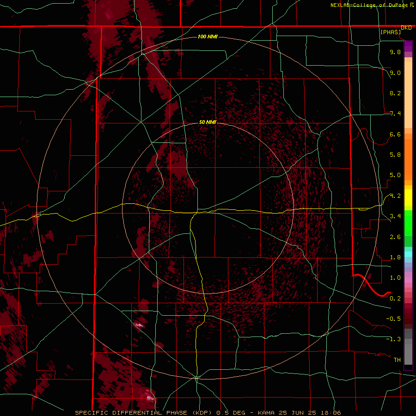Click the 6.6 legend value

coord(395,134)
